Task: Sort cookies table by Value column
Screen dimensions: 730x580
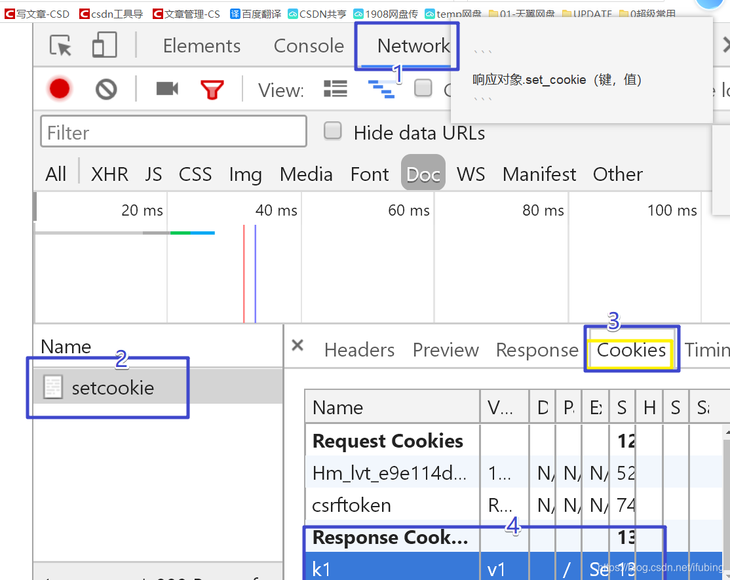Action: pos(505,407)
